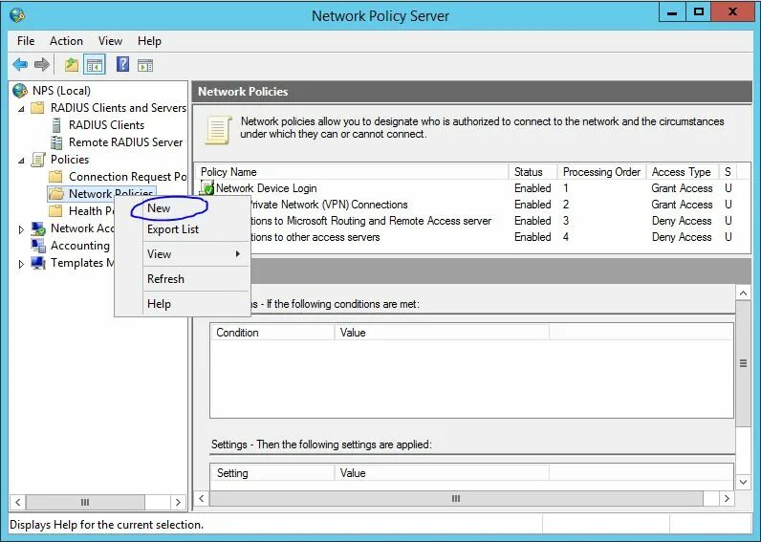Collapse the RADIUS Clients and Servers node
The image size is (761, 542).
(x=21, y=109)
